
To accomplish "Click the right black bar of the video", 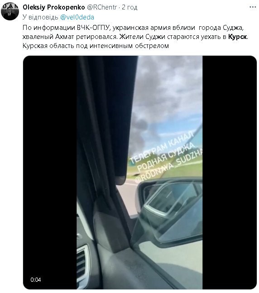I will click(x=230, y=172).
